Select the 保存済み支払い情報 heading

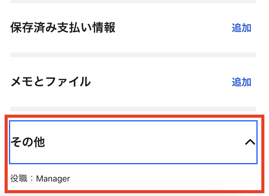click(63, 28)
